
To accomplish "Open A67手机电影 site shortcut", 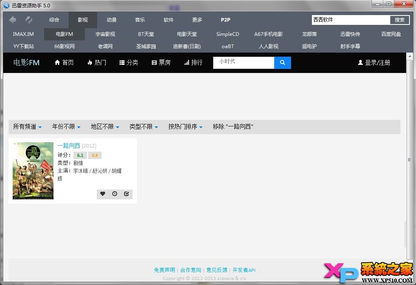I will pos(269,34).
